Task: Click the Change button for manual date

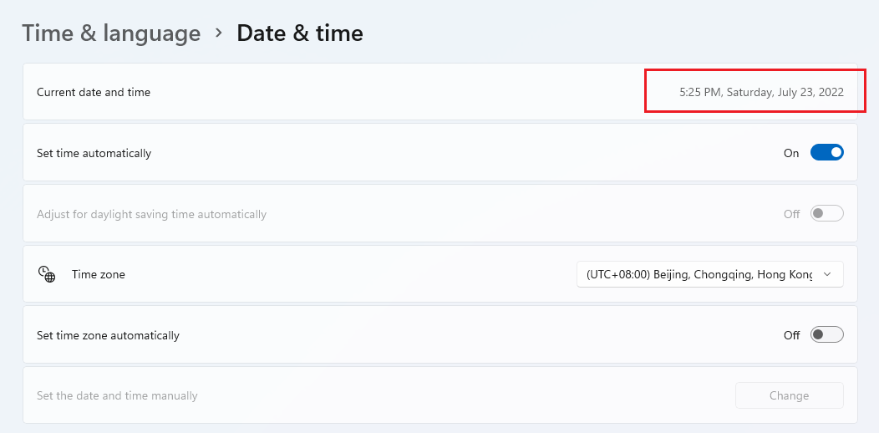Action: click(790, 395)
